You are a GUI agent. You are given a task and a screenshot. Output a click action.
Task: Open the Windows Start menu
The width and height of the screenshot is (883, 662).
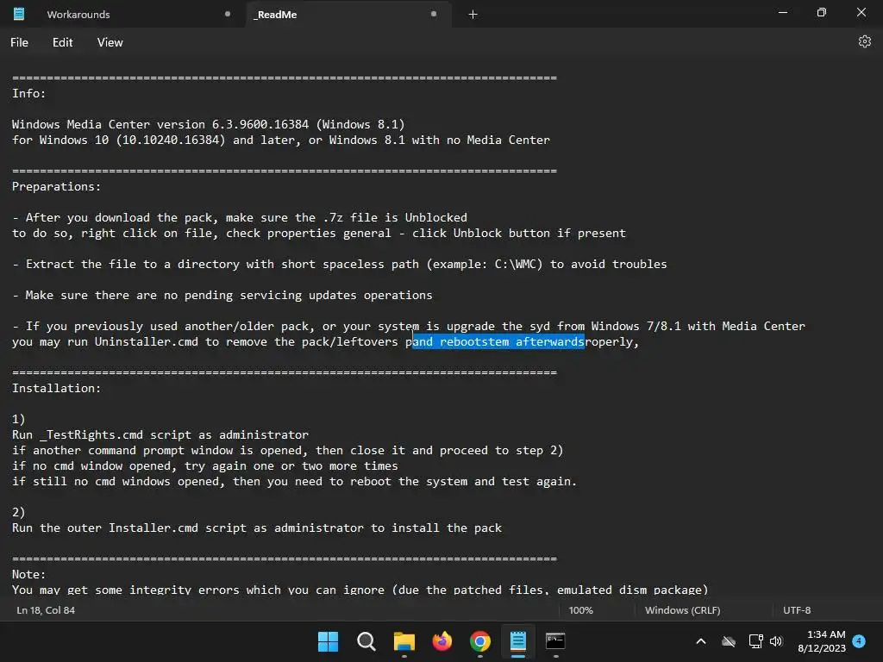coord(328,641)
